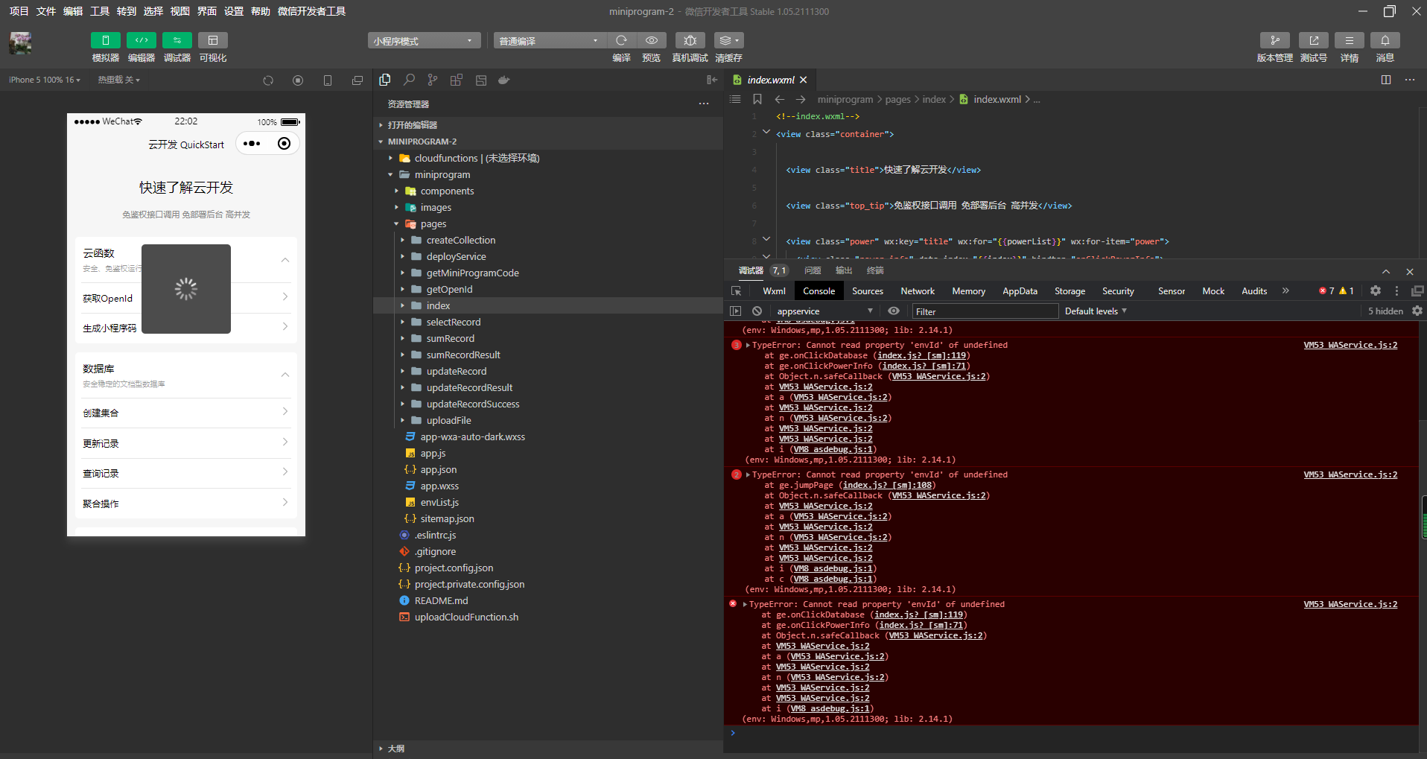The height and width of the screenshot is (759, 1427).
Task: Click the simulator refresh icon
Action: point(268,80)
